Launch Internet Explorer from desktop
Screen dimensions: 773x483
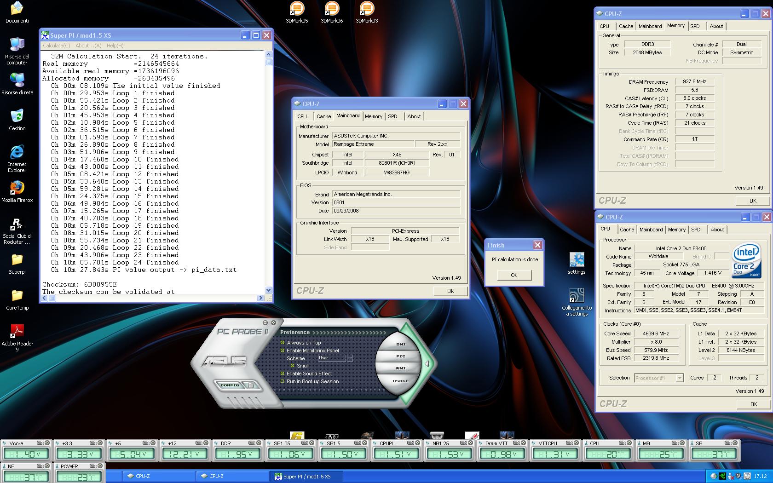[x=17, y=159]
